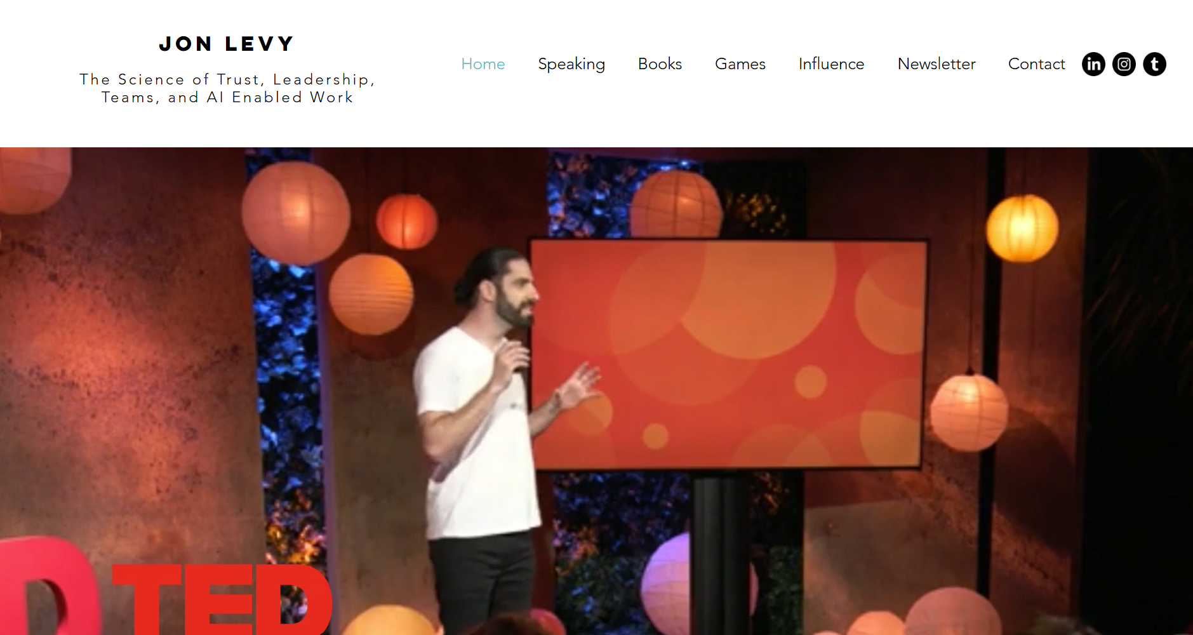Screen dimensions: 1193x635
Task: Click the white lantern right of the screen
Action: tap(969, 413)
